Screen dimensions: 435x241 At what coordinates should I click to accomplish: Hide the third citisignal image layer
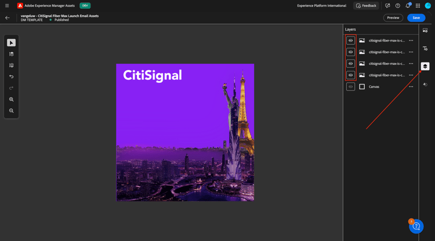[x=351, y=64]
